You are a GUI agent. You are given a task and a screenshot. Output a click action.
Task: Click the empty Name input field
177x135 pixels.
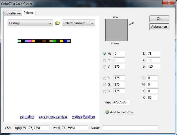[x=131, y=128]
